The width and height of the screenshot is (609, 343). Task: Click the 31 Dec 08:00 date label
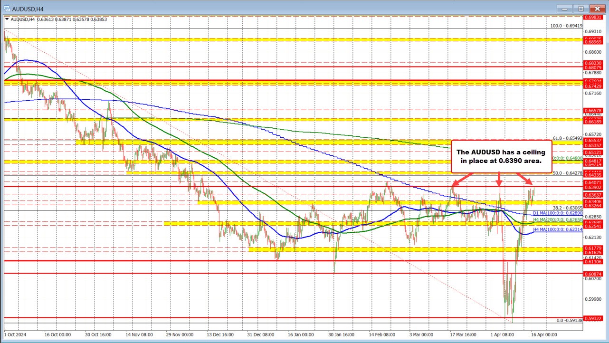coord(261,334)
